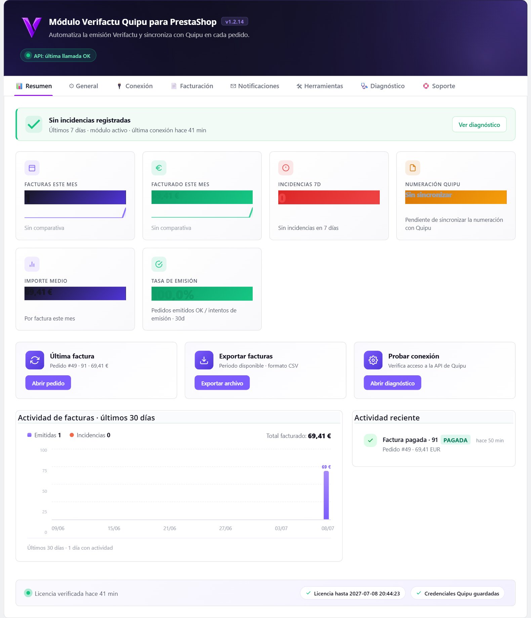Click the Ver diagnóstico button
The image size is (531, 618).
pyautogui.click(x=479, y=125)
